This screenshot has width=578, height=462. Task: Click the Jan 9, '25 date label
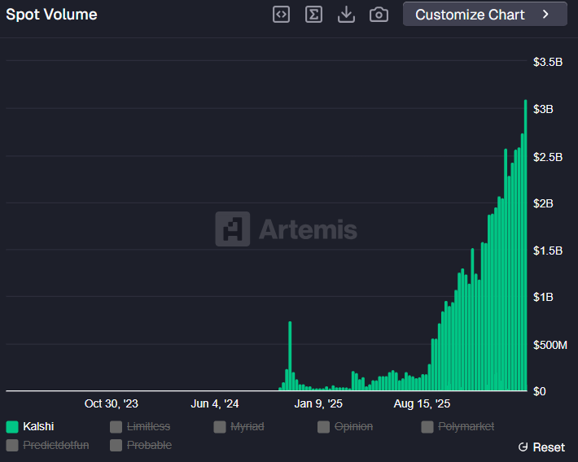[318, 403]
